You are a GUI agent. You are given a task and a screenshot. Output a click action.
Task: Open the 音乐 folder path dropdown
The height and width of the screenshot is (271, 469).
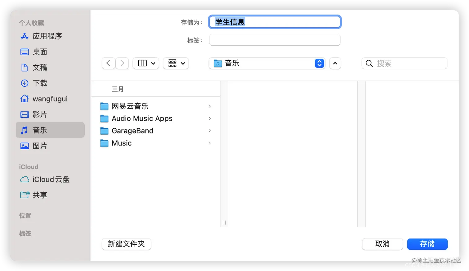click(267, 63)
